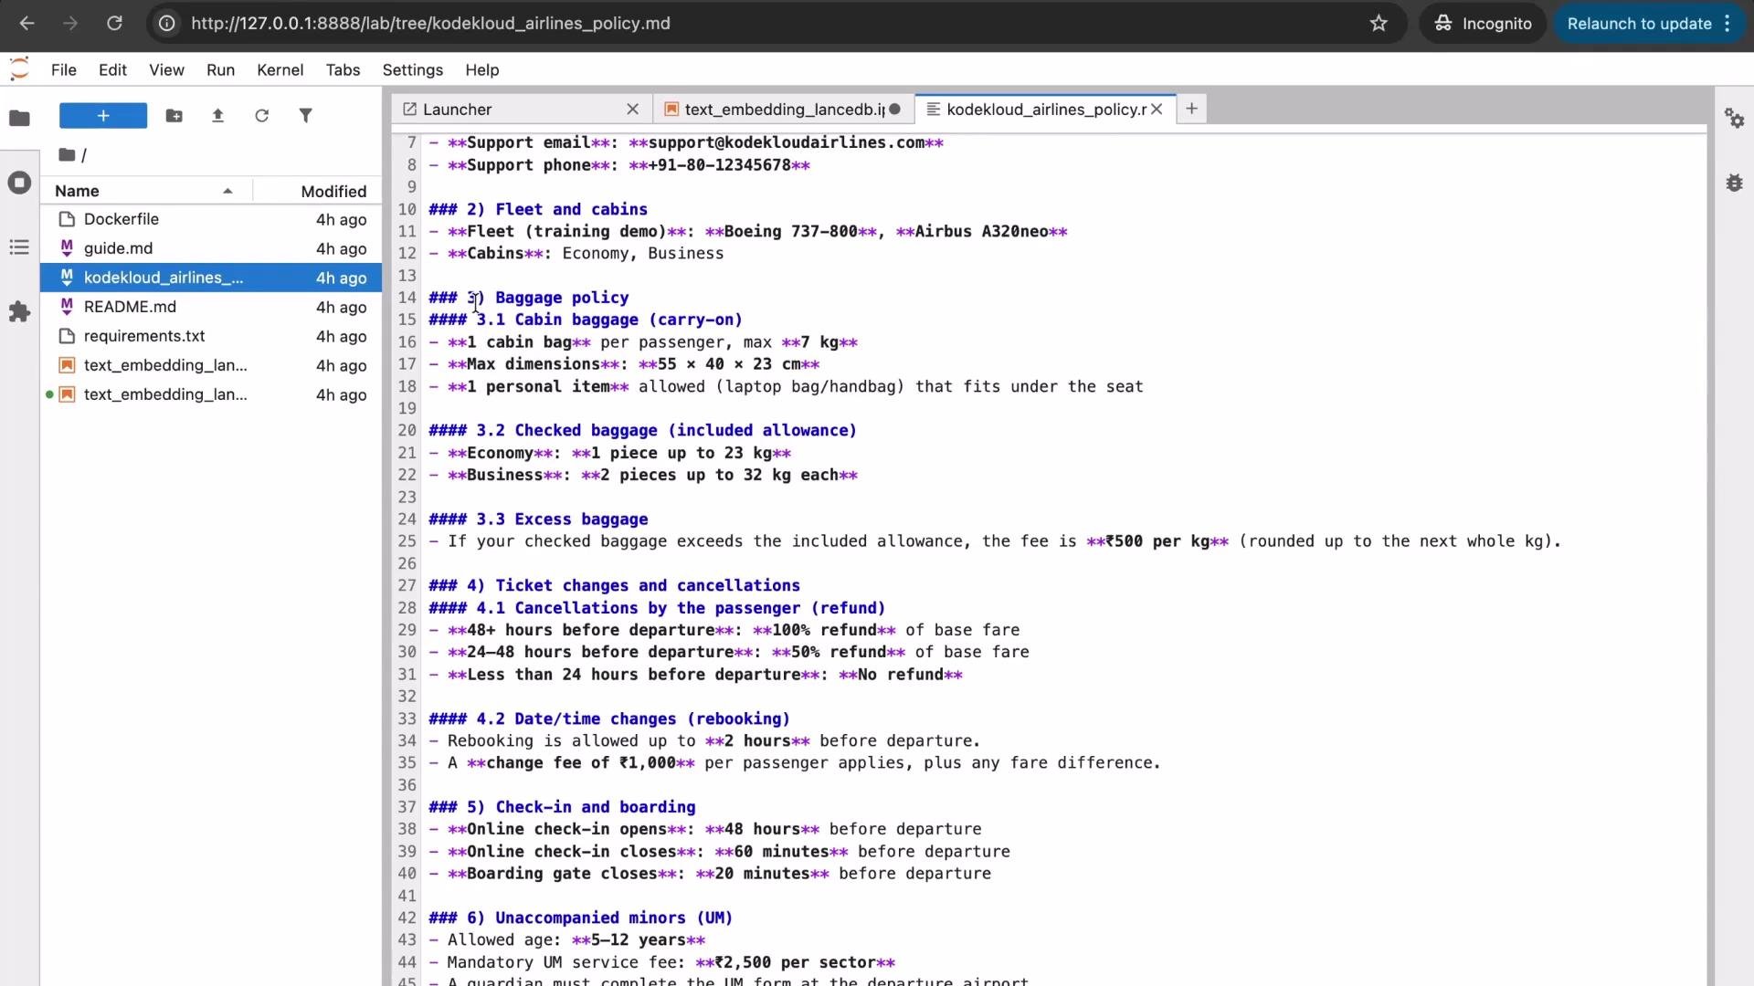Switch to text_embedding_lancedb notebook tab
The height and width of the screenshot is (986, 1754).
(x=784, y=110)
